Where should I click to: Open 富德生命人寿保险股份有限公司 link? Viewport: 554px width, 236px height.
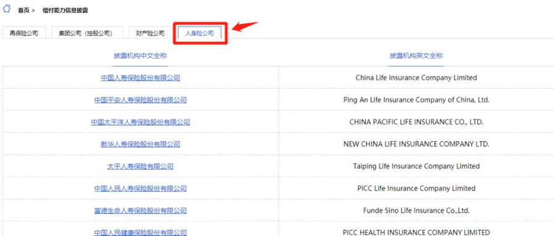(x=140, y=211)
